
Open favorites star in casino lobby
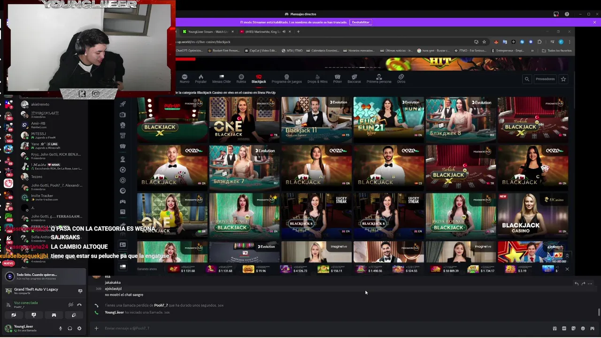[x=563, y=79]
